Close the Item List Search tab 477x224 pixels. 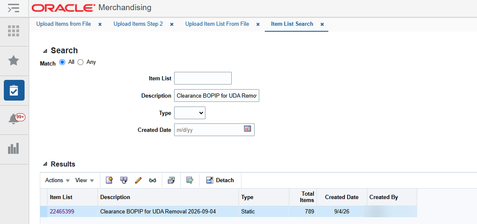[x=322, y=24]
